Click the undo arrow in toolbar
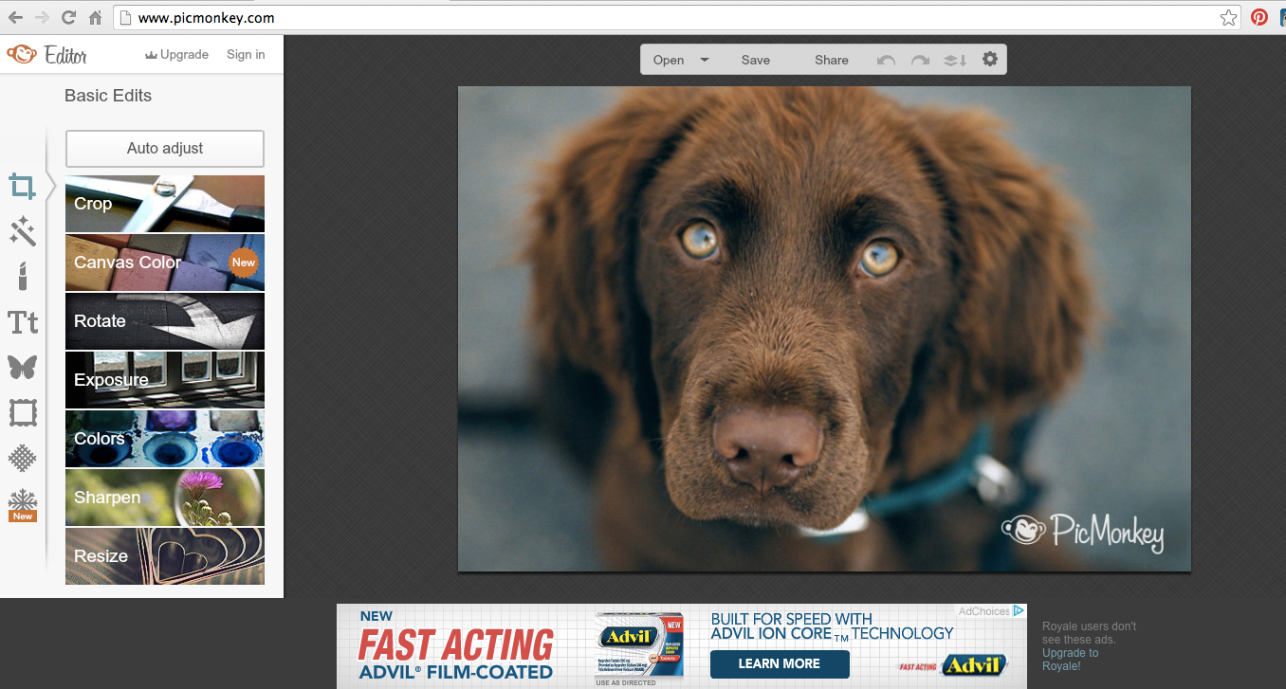 point(886,60)
